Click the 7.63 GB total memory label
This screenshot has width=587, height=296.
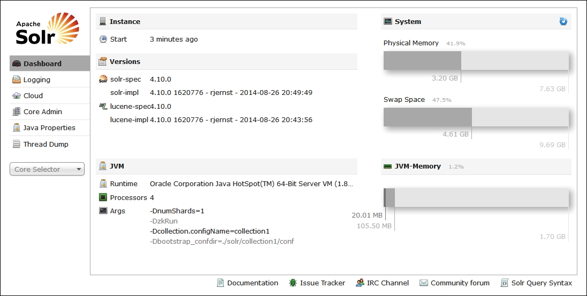pyautogui.click(x=553, y=89)
